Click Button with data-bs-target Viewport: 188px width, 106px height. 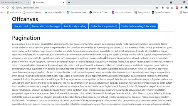point(46,26)
